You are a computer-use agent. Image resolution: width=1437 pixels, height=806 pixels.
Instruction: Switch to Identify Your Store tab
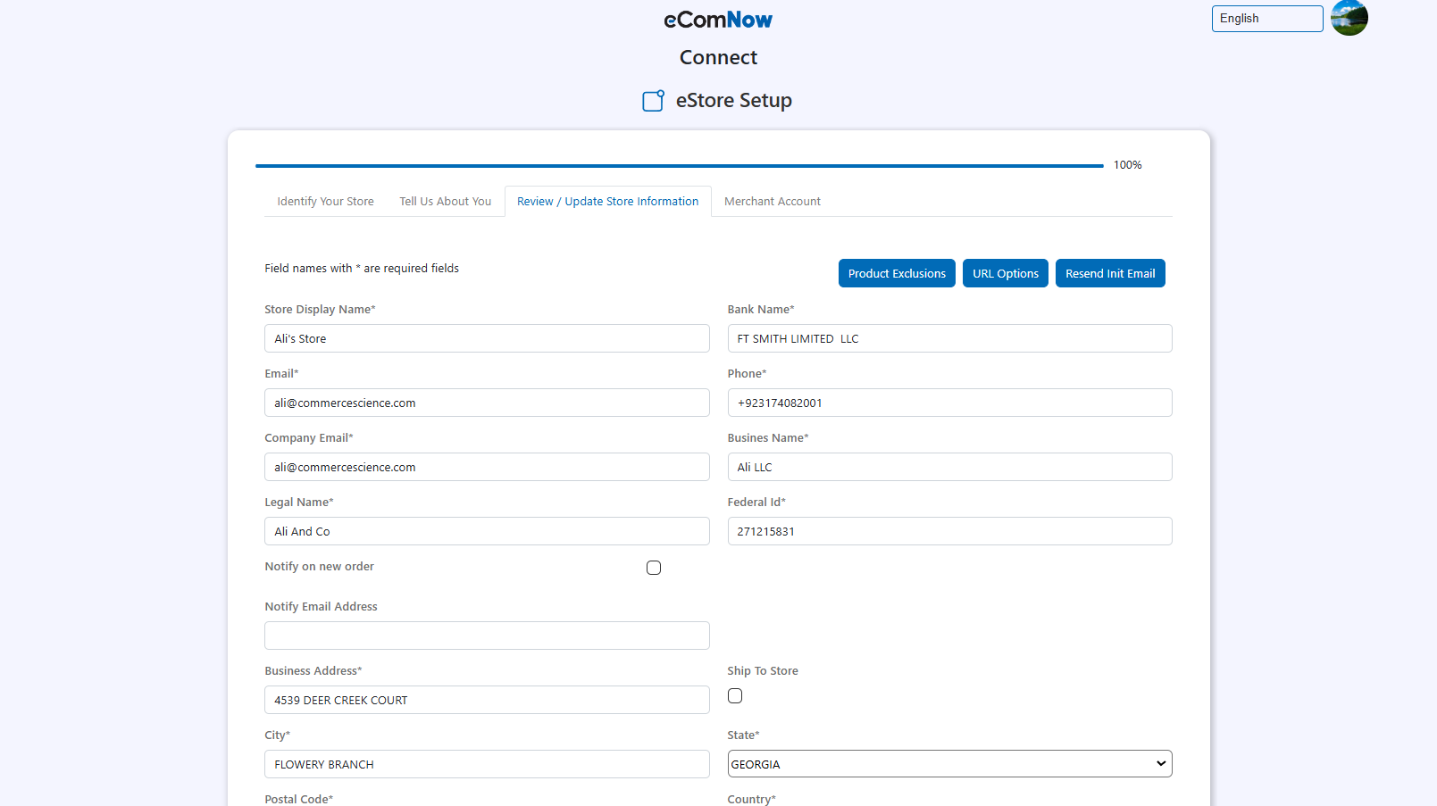(325, 202)
